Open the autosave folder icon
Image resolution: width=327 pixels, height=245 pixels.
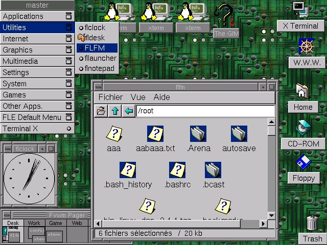[x=239, y=134]
